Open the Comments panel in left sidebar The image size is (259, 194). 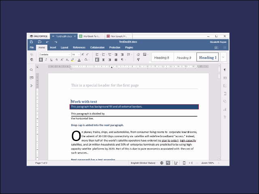tap(32, 78)
